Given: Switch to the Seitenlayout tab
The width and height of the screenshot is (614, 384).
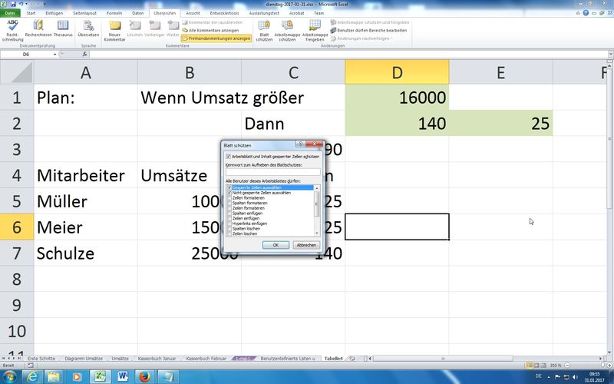Looking at the screenshot, I should [84, 13].
